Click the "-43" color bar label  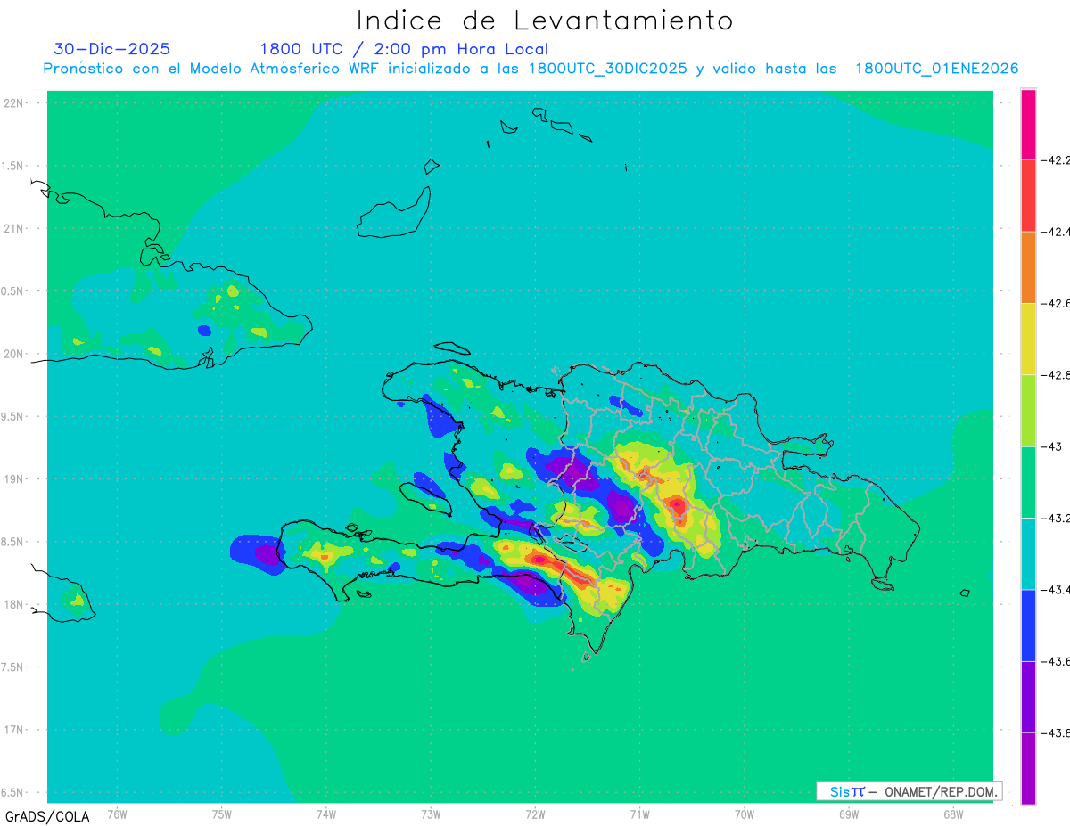pos(1050,446)
